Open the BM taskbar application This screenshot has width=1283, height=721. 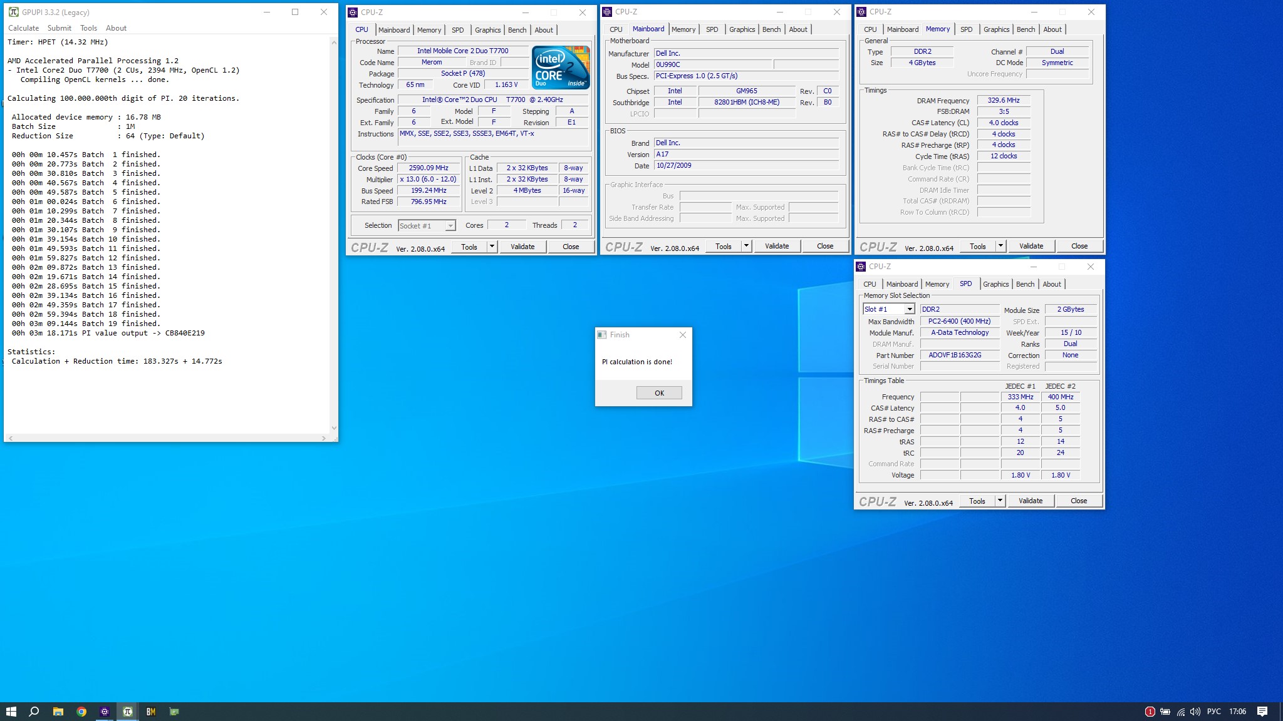tap(151, 712)
